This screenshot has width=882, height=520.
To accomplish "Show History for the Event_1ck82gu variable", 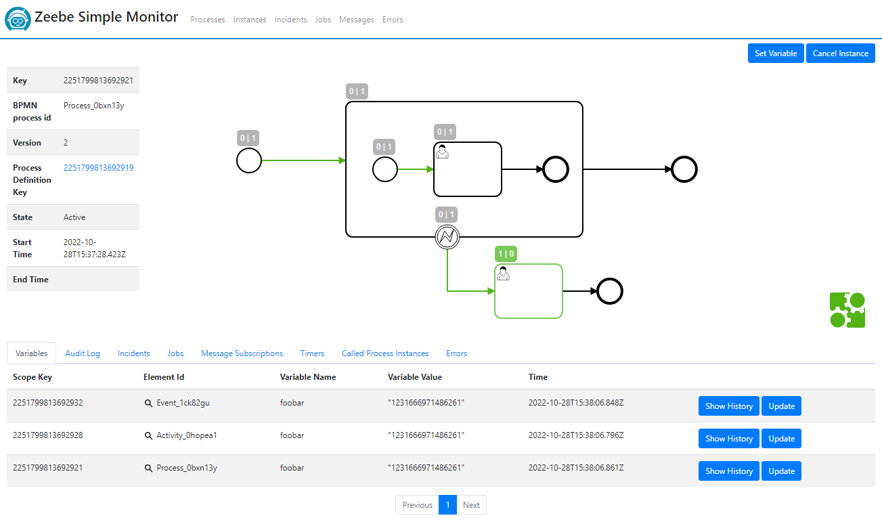I will click(728, 406).
